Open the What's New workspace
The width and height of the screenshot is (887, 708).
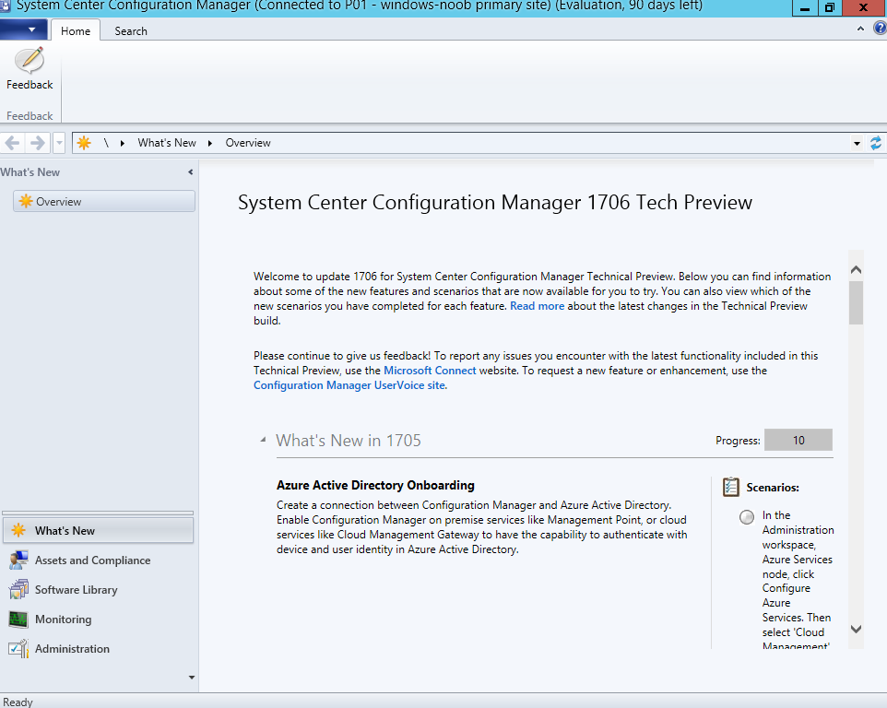point(98,530)
